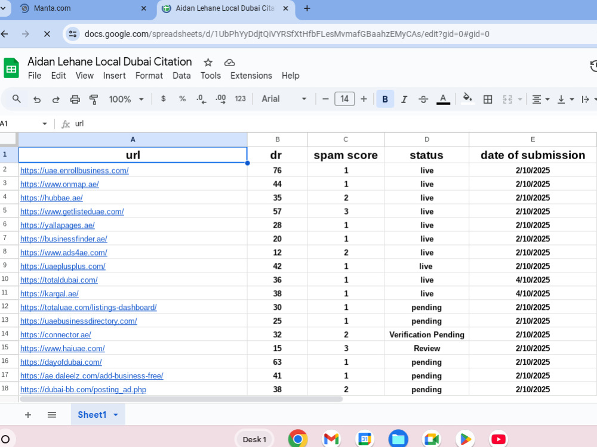Format as percent
The image size is (597, 447).
coord(182,99)
